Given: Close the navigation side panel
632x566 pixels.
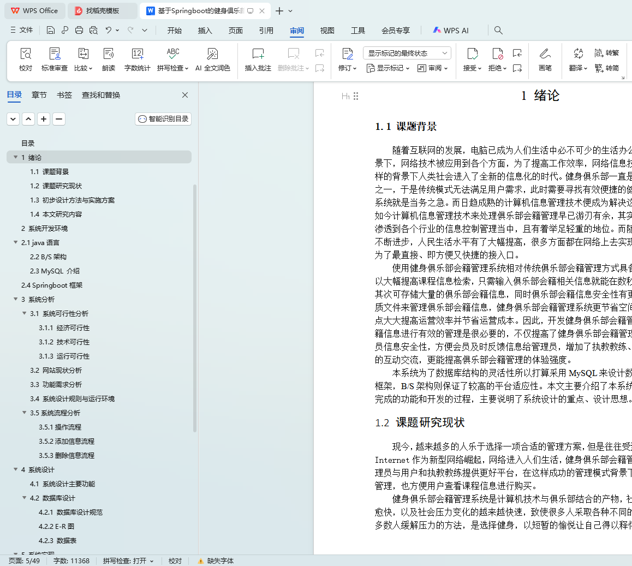Looking at the screenshot, I should pos(185,95).
